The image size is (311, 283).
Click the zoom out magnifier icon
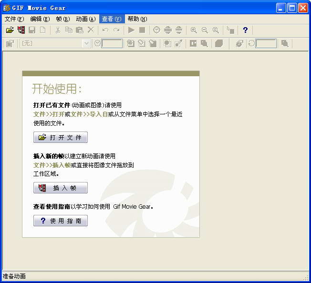205,30
